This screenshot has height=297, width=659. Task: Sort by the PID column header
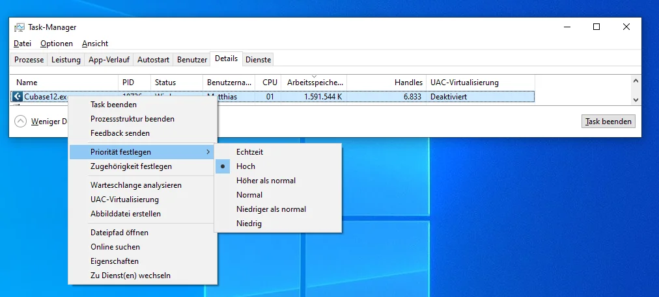pos(135,83)
